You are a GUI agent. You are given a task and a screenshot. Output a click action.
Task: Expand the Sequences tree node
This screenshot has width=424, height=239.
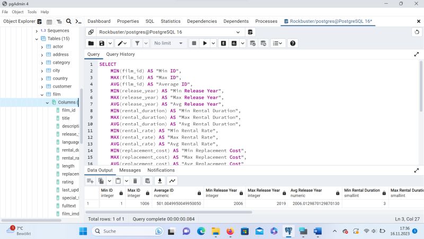37,31
